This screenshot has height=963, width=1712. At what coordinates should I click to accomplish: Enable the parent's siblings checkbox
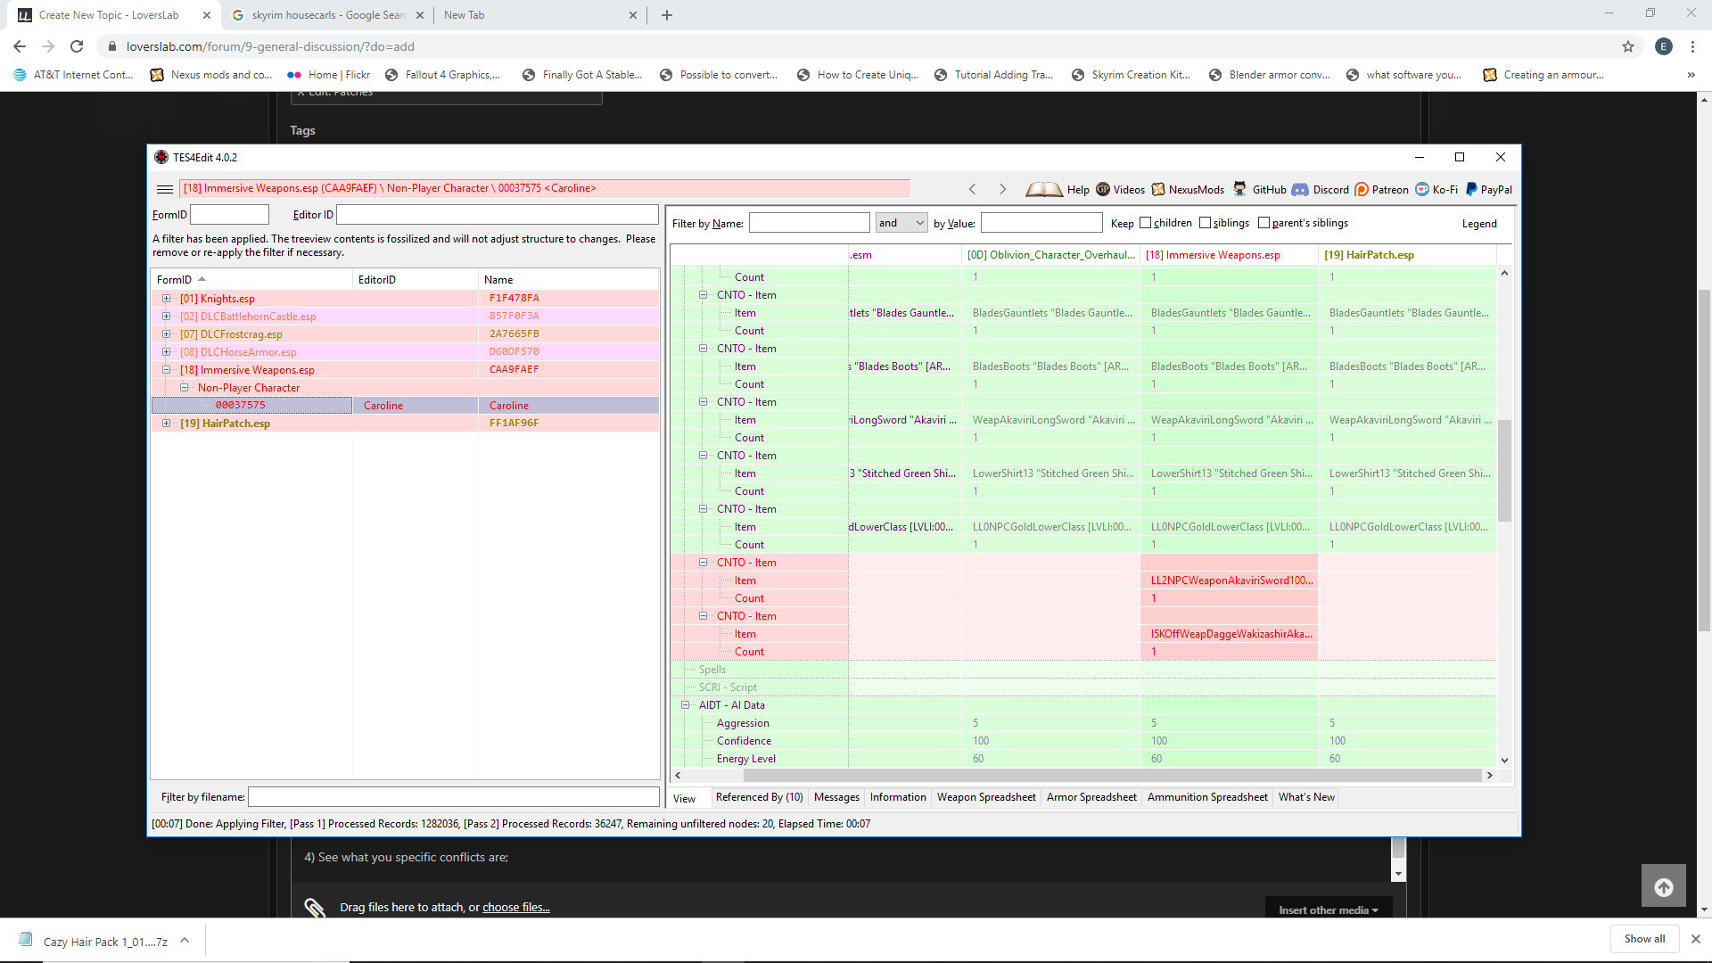click(x=1264, y=223)
